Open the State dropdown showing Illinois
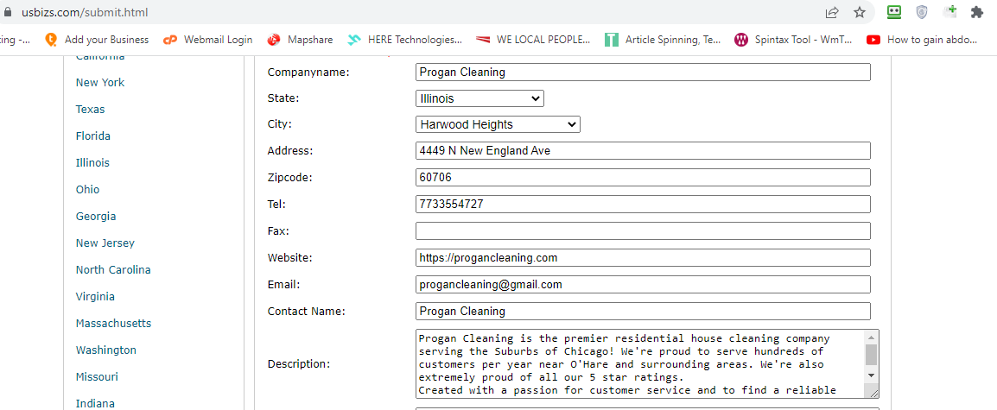The width and height of the screenshot is (997, 410). click(x=479, y=98)
